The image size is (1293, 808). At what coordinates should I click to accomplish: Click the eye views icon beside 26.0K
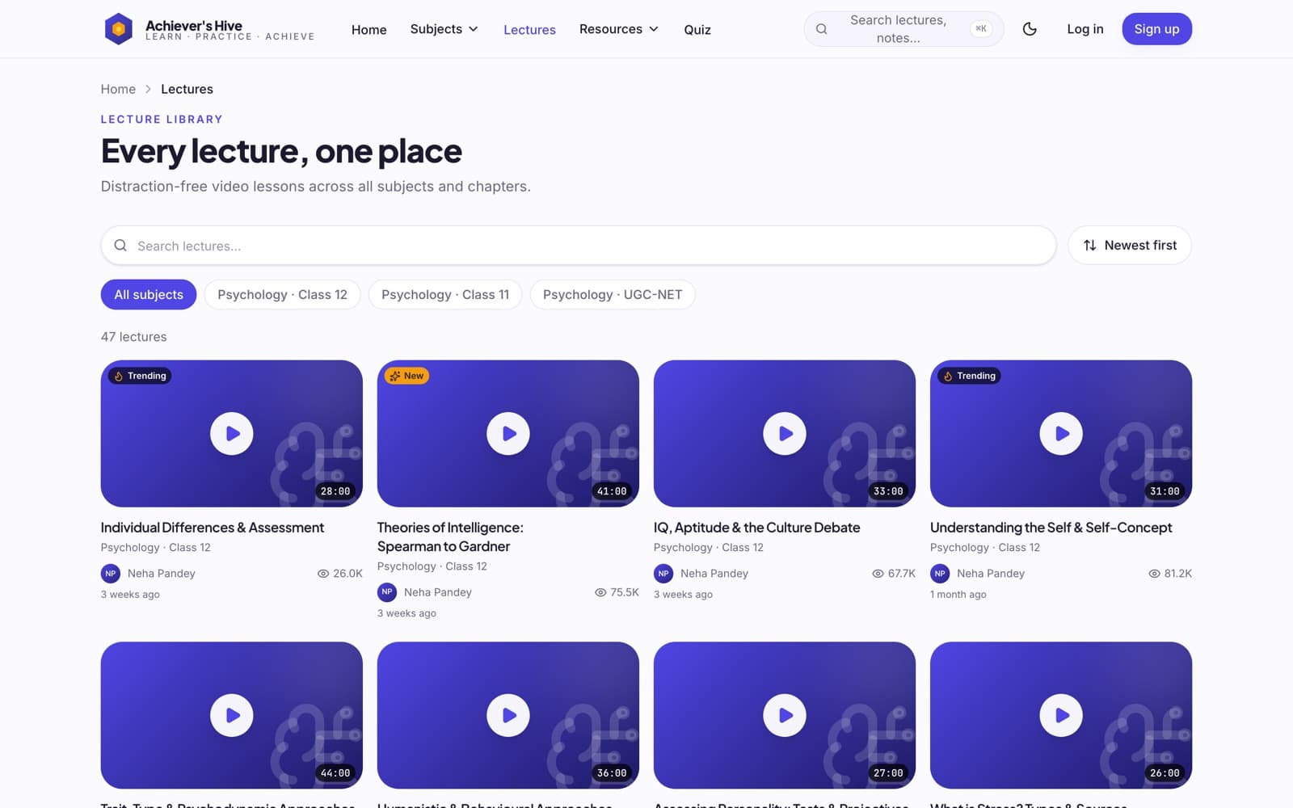coord(323,574)
